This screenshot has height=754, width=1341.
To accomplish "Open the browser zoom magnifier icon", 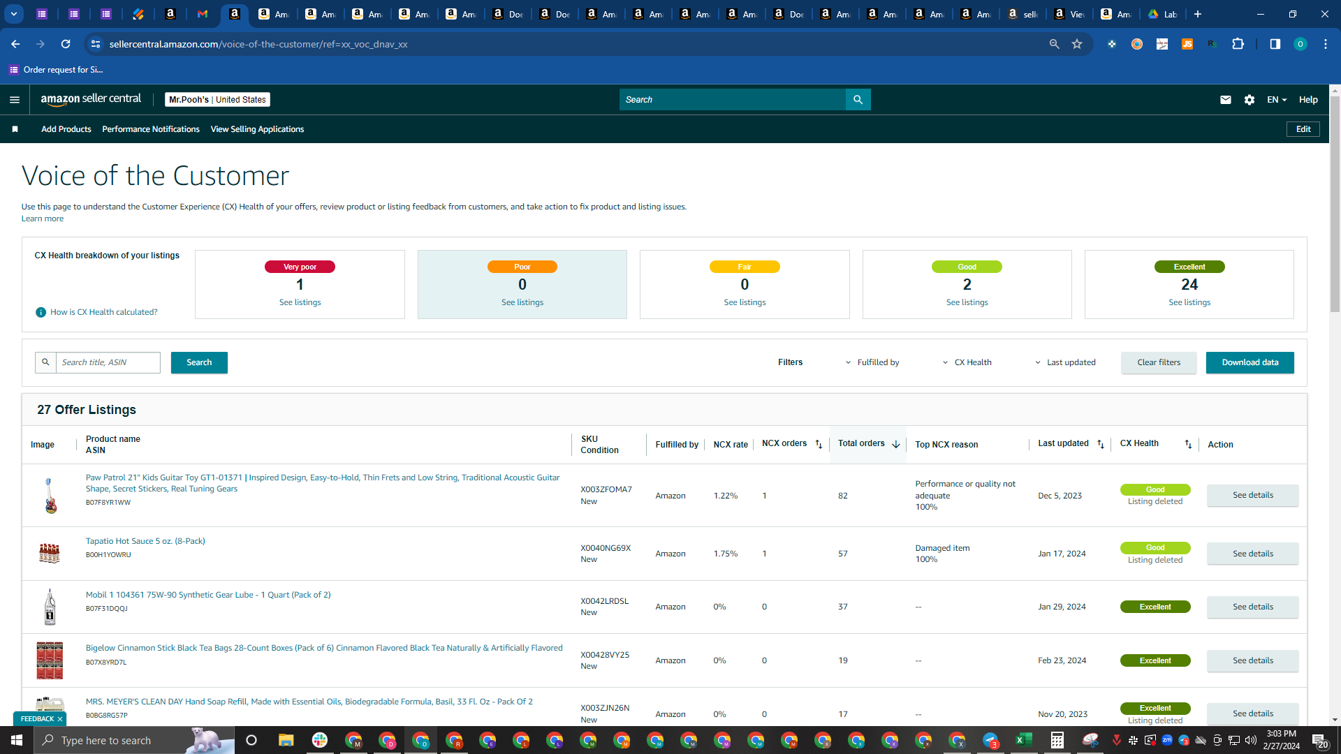I will (1054, 44).
